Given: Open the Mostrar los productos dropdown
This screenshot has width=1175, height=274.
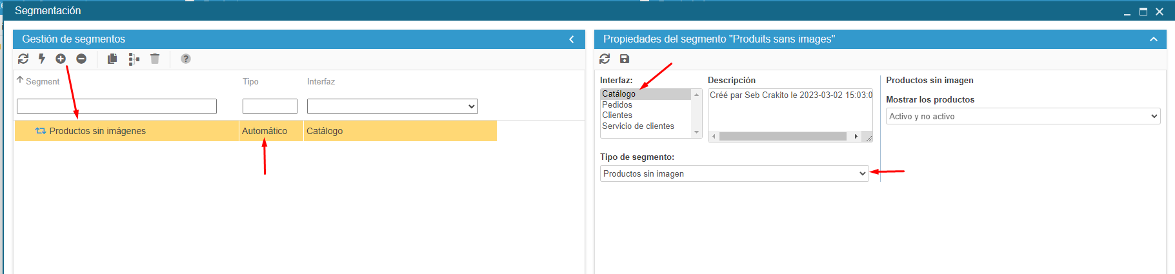Looking at the screenshot, I should (1023, 116).
